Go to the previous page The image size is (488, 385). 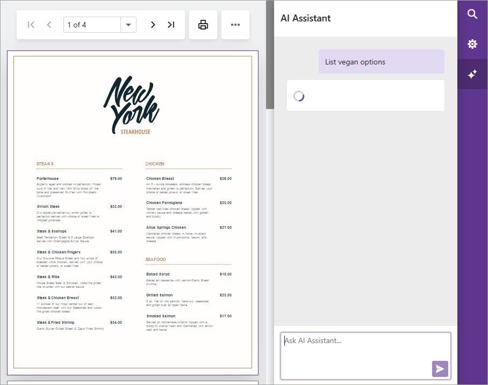[48, 24]
